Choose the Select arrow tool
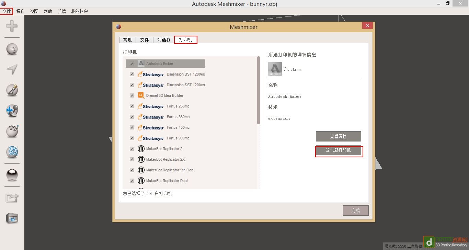This screenshot has width=469, height=250. 12,69
